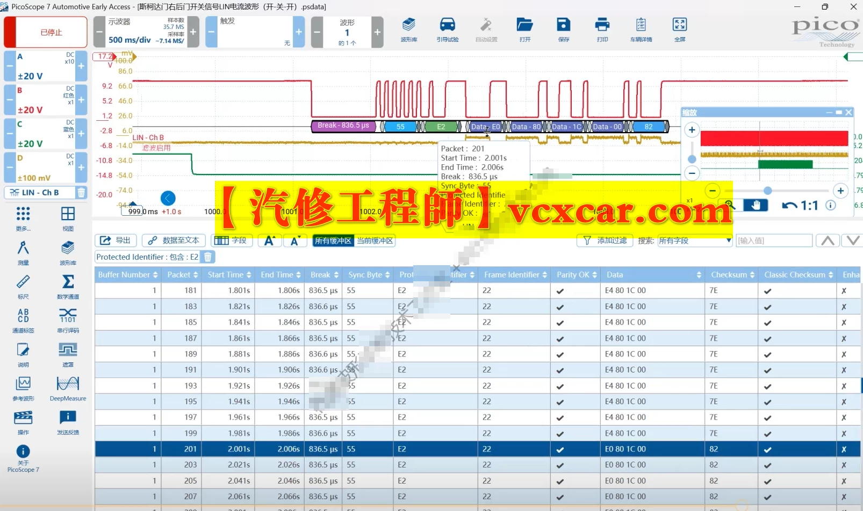This screenshot has width=863, height=511.
Task: Export decoded data with 导出 button
Action: (114, 240)
